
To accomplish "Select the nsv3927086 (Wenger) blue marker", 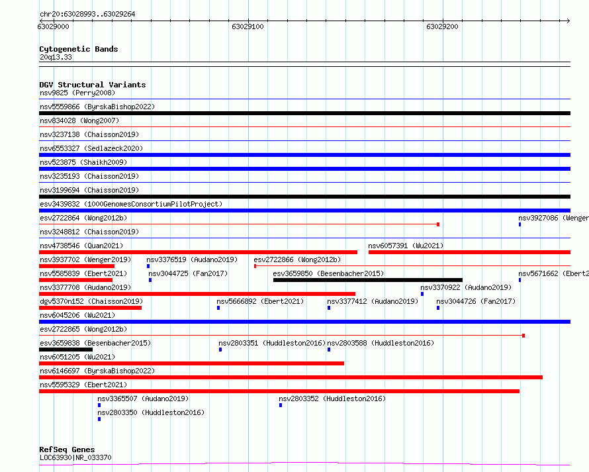I will click(520, 224).
